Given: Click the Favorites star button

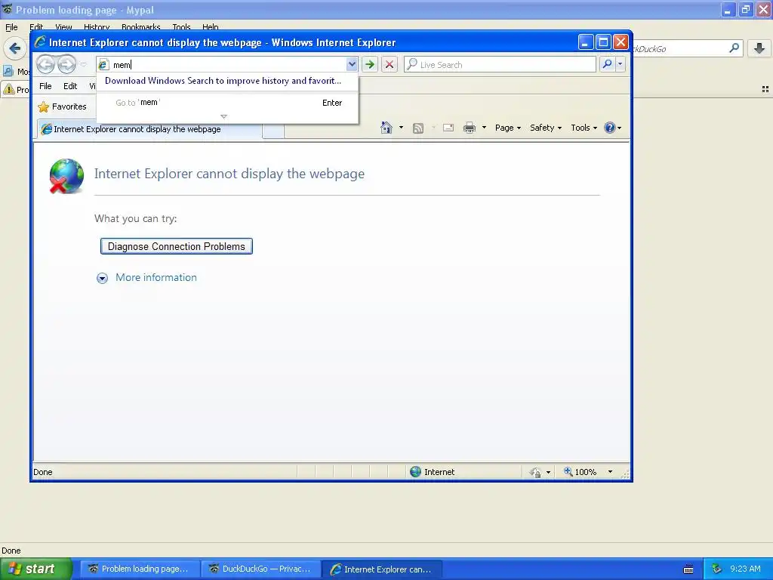Looking at the screenshot, I should 62,106.
